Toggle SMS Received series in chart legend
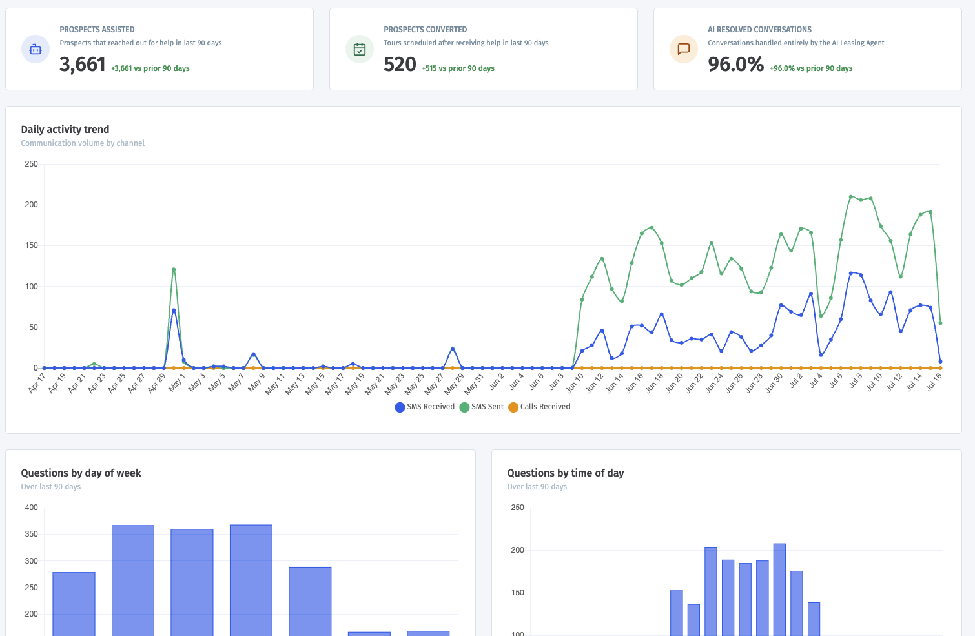The image size is (975, 636). tap(425, 407)
